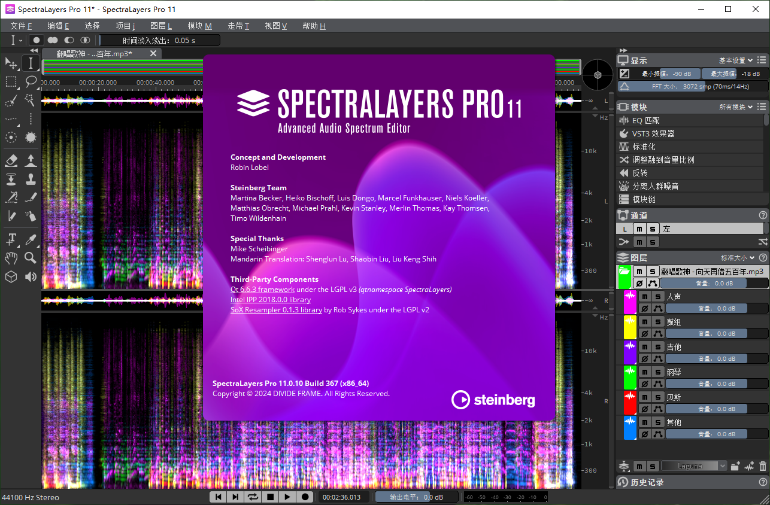The image size is (770, 505).
Task: Select the brush selection tool
Action: pyautogui.click(x=11, y=101)
